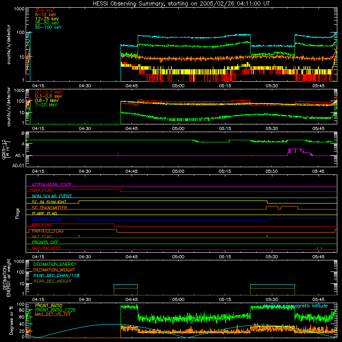Click the AAZ_FLAG pulse near 05:28
The width and height of the screenshot is (342, 342).
click(x=267, y=237)
